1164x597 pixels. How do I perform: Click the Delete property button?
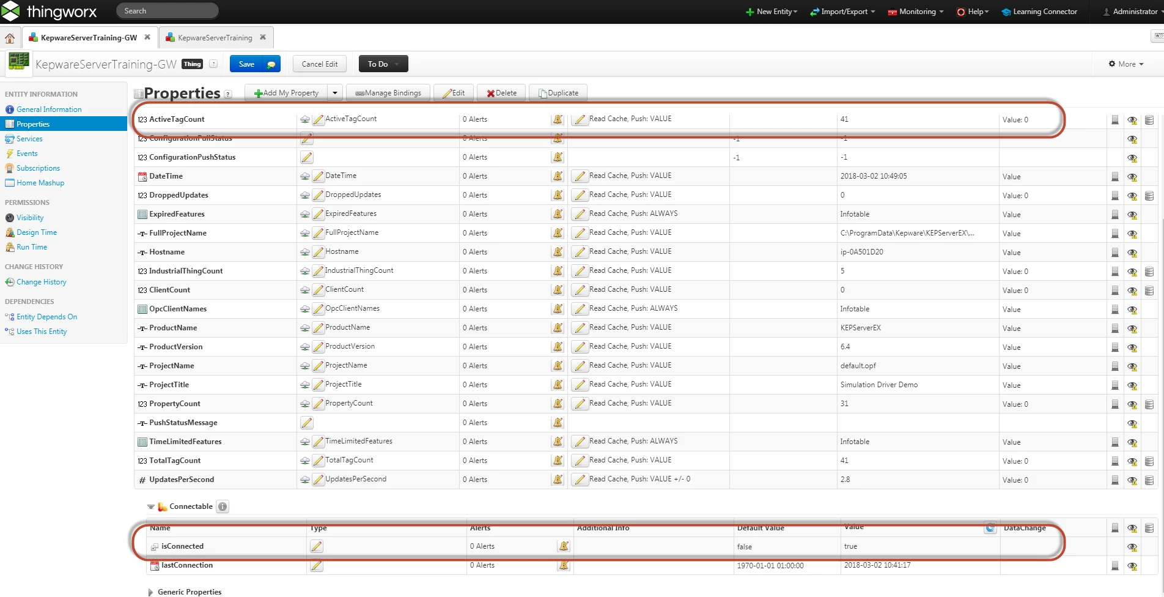(x=501, y=93)
